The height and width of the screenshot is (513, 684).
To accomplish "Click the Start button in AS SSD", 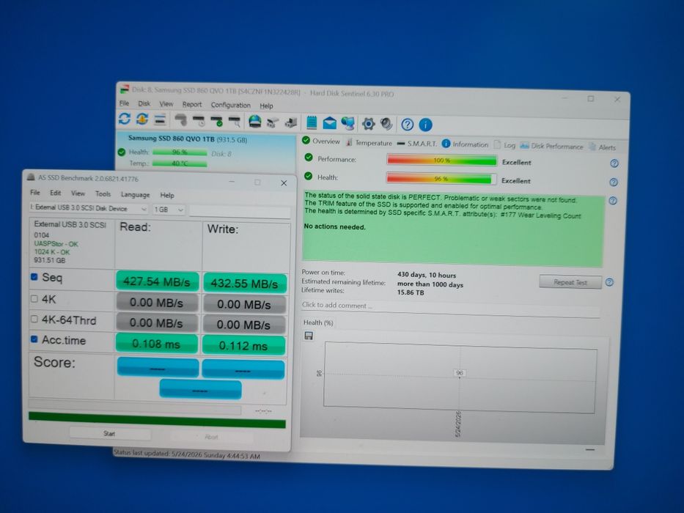I will pyautogui.click(x=109, y=434).
